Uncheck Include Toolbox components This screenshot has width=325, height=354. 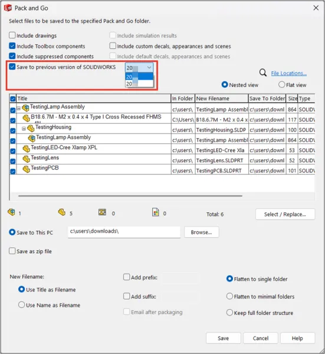click(12, 46)
